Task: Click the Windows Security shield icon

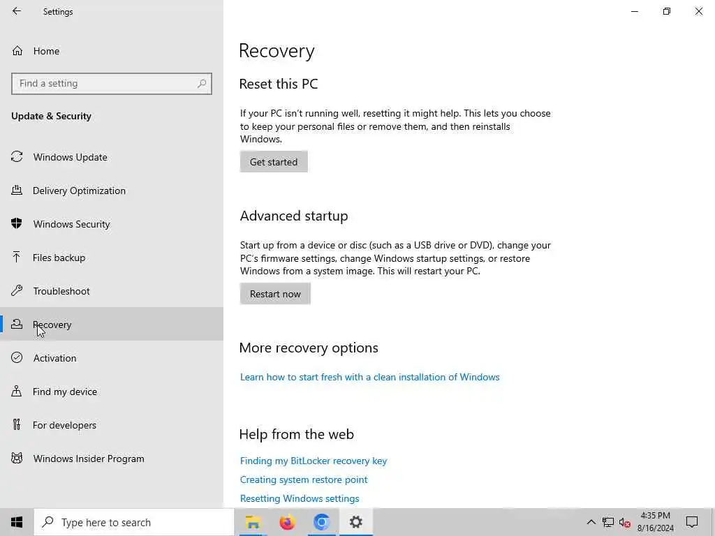Action: (x=17, y=224)
